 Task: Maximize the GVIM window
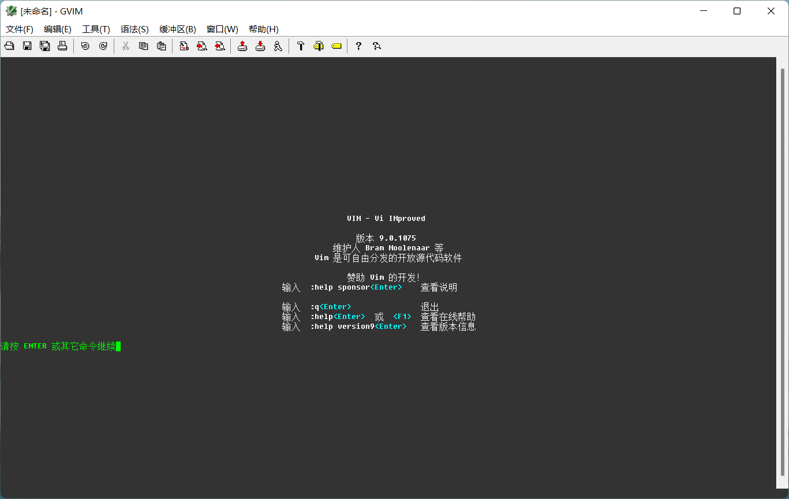pos(737,11)
